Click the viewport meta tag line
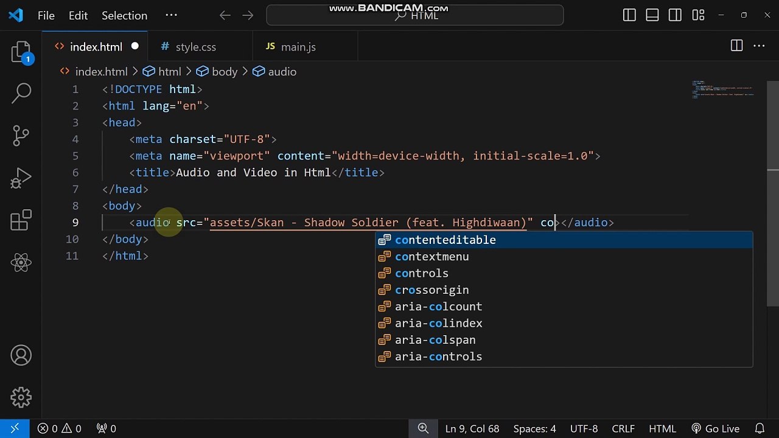 click(365, 156)
